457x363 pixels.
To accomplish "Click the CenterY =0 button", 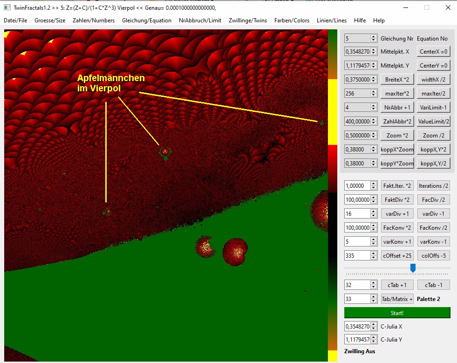I will pyautogui.click(x=433, y=66).
